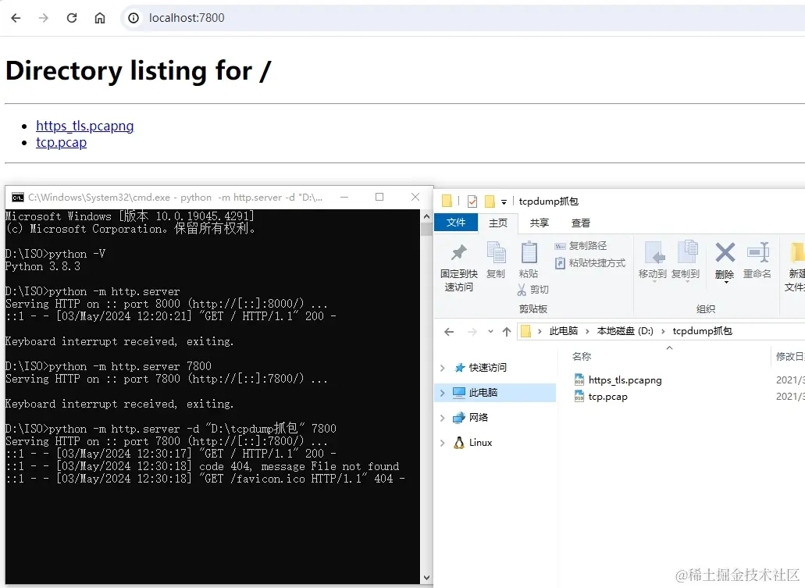Open the tcp.pcap link in browser
Screen dimensions: 805x588
pyautogui.click(x=61, y=142)
